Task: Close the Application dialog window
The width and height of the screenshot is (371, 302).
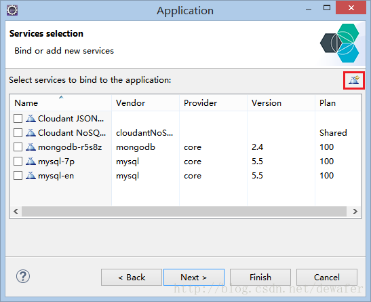Action: [x=351, y=8]
